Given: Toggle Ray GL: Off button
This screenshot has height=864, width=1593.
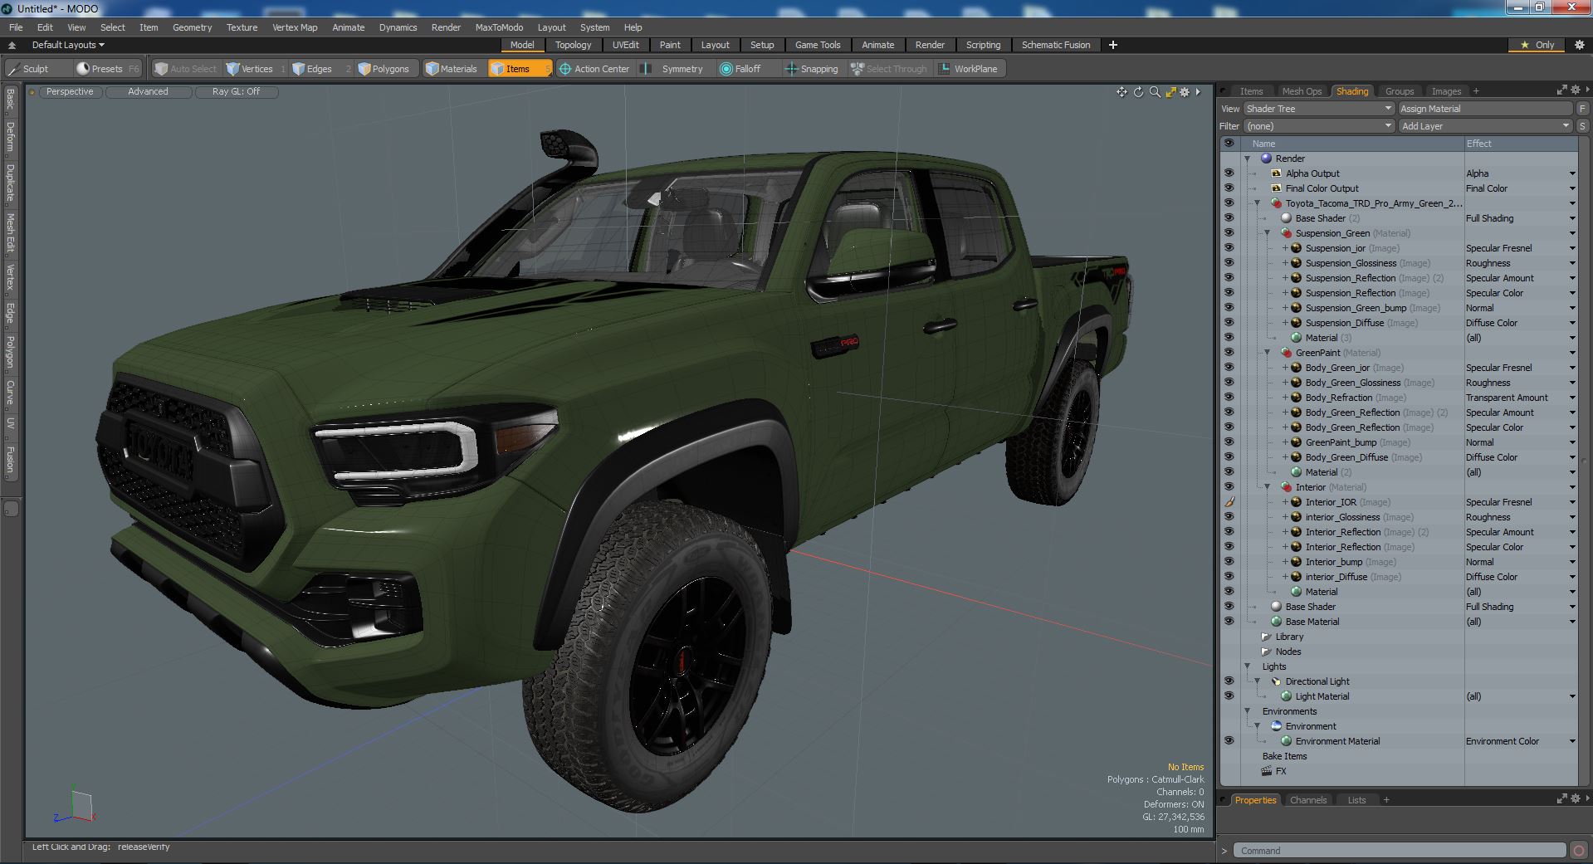Looking at the screenshot, I should pyautogui.click(x=236, y=92).
